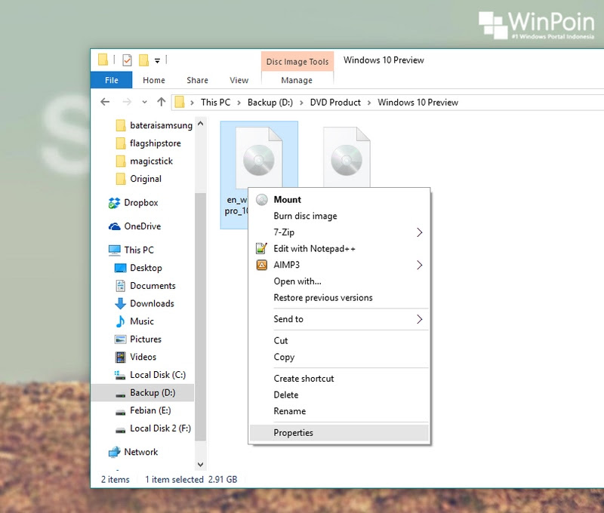This screenshot has width=604, height=513.
Task: Click the Local Disk 2 (F:) drive icon
Action: (121, 430)
